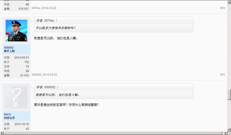Open the burry username profile link
The width and height of the screenshot is (231, 135).
click(7, 114)
